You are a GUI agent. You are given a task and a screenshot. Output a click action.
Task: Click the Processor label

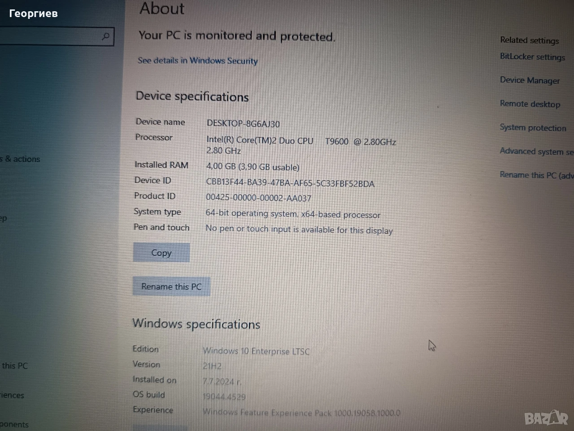(x=154, y=137)
